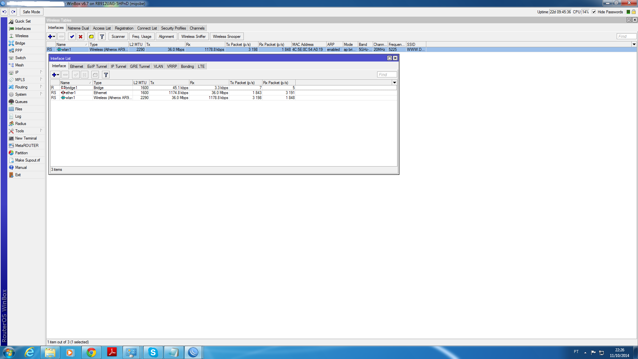Click the filter interfaces icon
This screenshot has width=638, height=359.
click(x=106, y=74)
